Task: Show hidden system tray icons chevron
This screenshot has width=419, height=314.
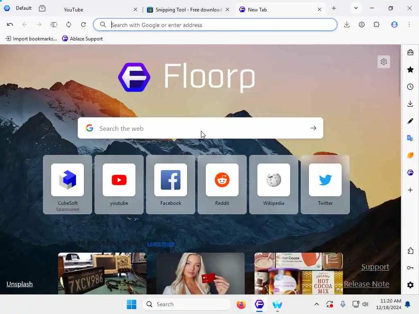Action: click(316, 304)
